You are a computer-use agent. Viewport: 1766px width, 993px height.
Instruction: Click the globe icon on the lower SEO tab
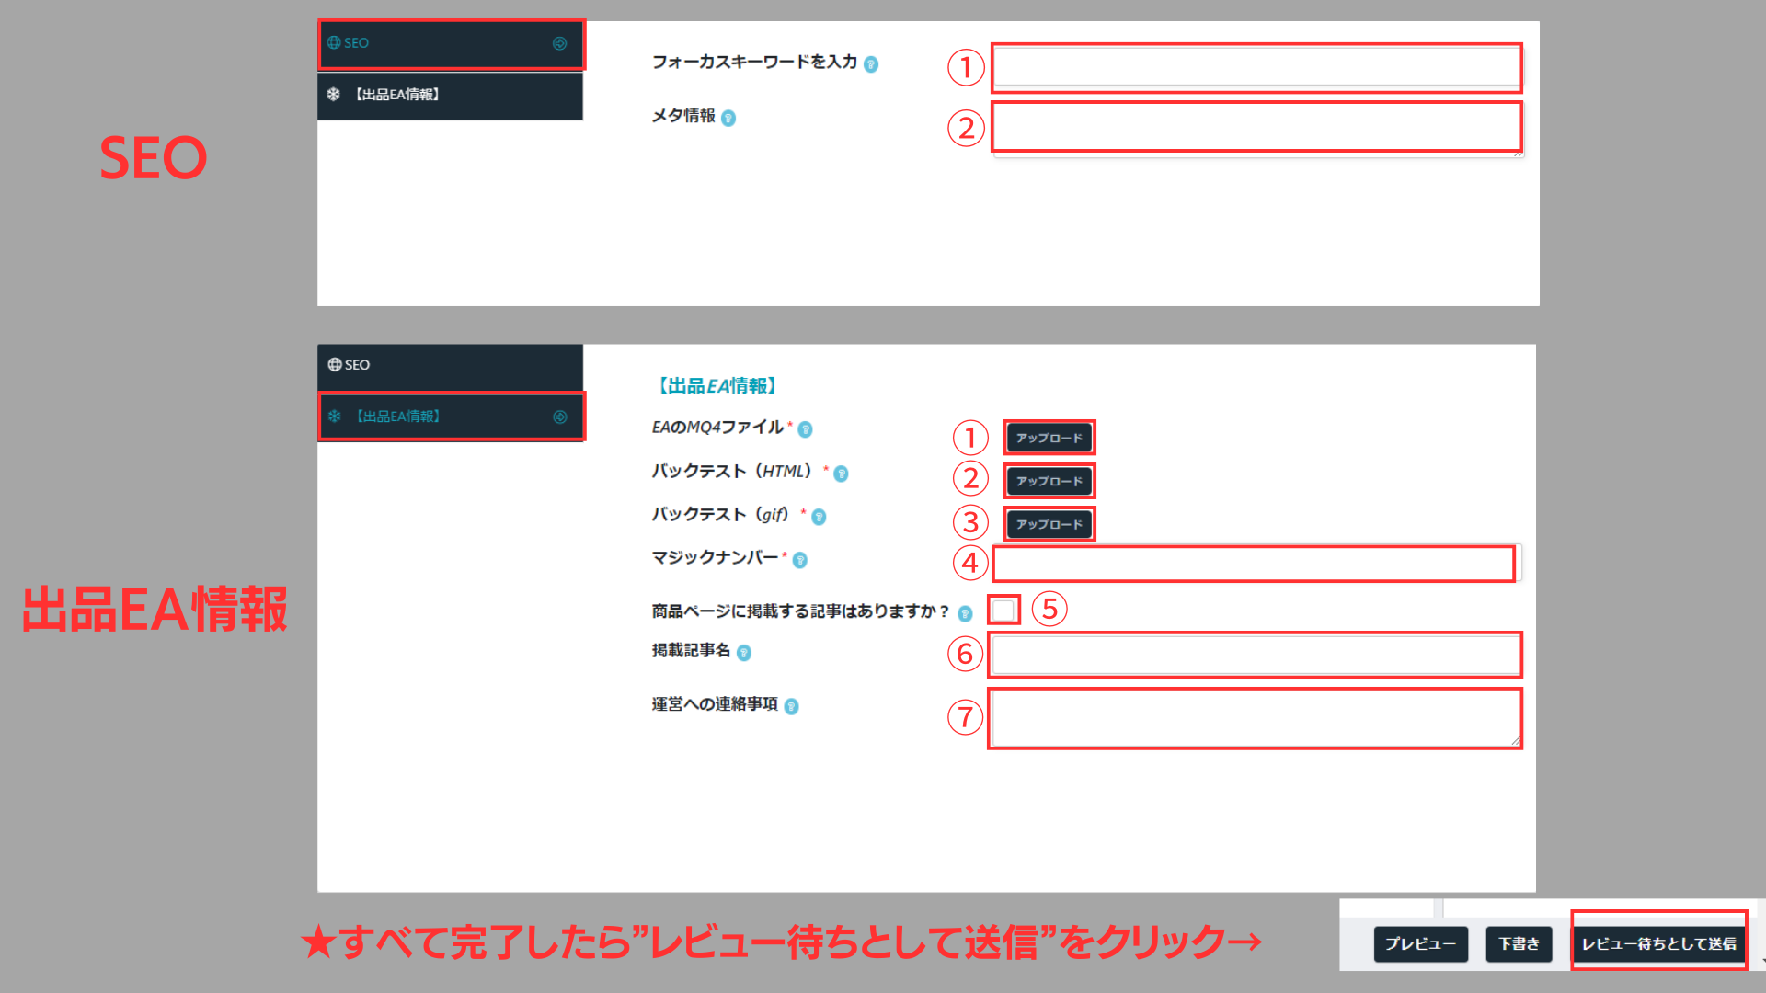335,365
